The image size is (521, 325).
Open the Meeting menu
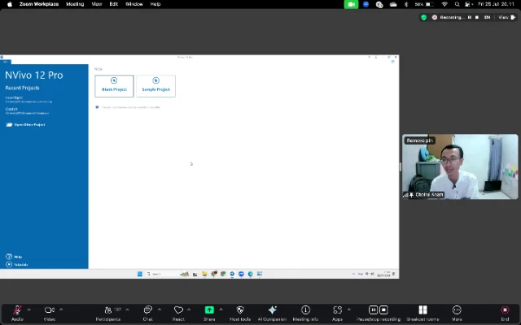pos(75,4)
